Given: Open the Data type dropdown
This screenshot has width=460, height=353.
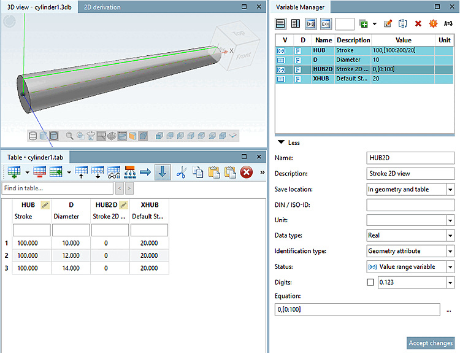Looking at the screenshot, I should 450,236.
